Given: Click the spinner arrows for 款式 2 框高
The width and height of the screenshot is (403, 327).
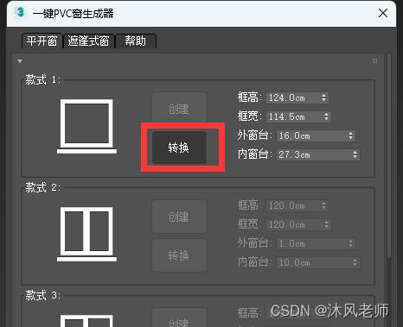Looking at the screenshot, I should (x=323, y=205).
